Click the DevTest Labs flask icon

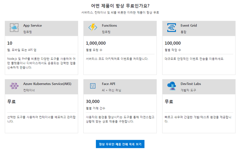point(172,86)
